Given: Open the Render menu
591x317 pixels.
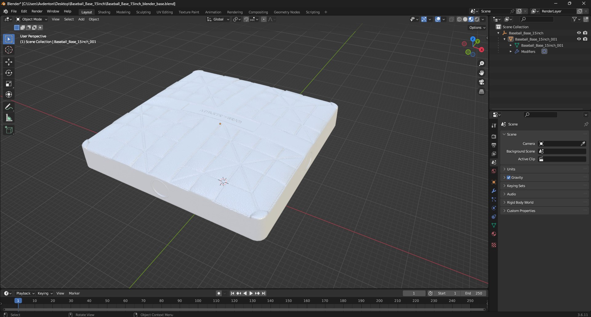Looking at the screenshot, I should (x=37, y=11).
